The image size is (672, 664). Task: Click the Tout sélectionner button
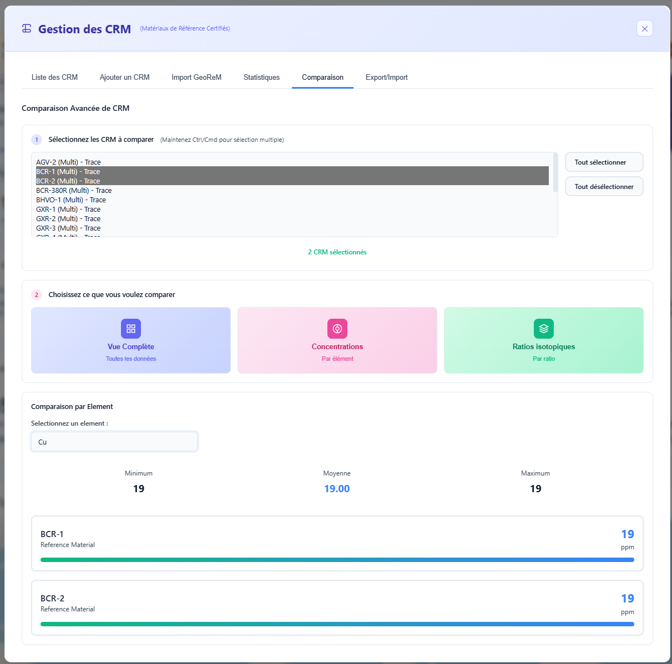(x=604, y=161)
